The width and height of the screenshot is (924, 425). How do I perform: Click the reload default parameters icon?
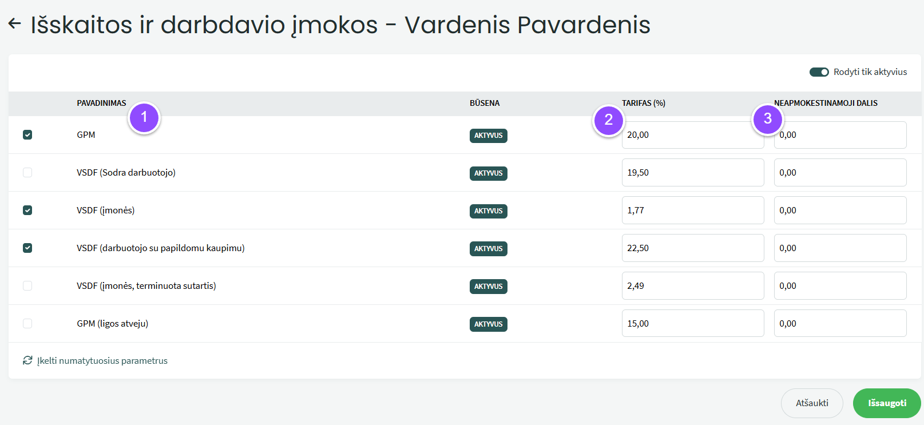coord(27,360)
